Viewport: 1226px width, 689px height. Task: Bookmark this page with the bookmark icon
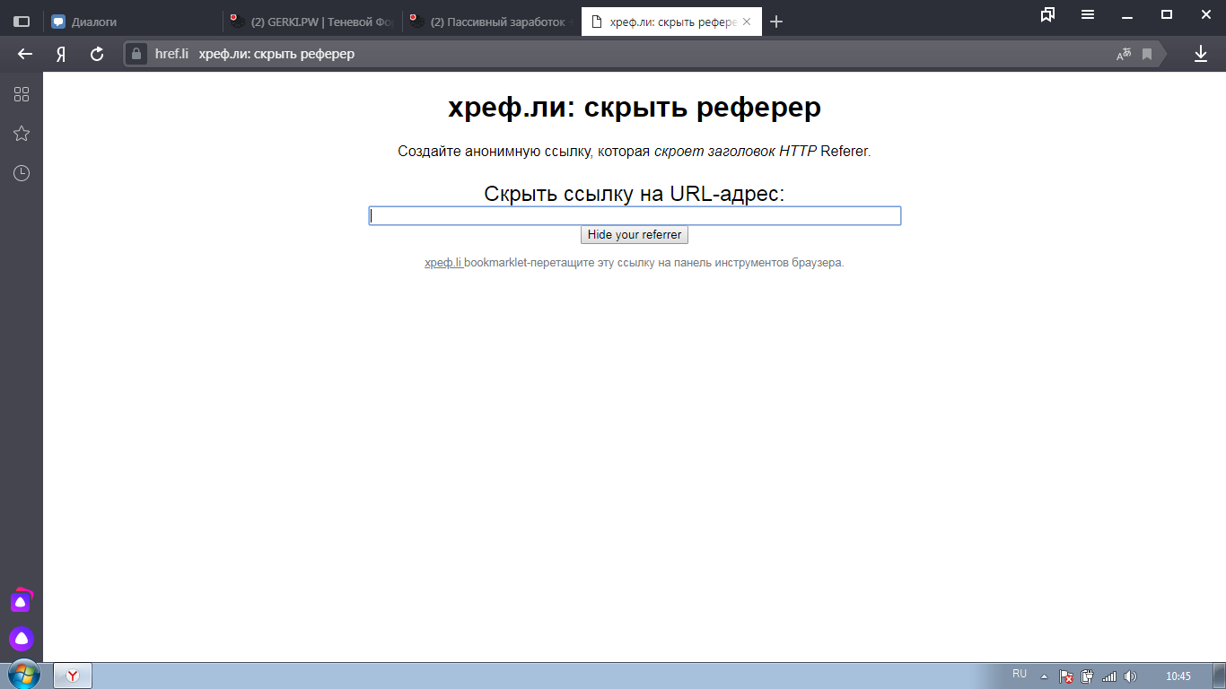tap(1147, 55)
